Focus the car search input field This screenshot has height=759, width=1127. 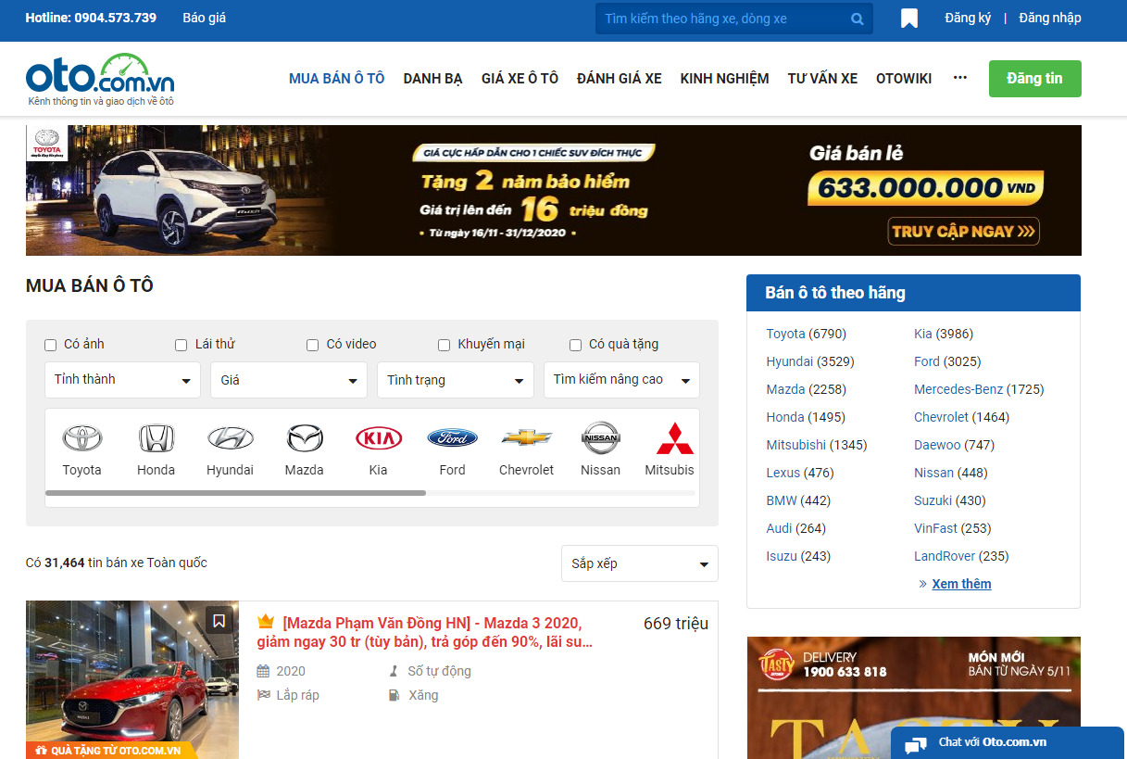(722, 19)
